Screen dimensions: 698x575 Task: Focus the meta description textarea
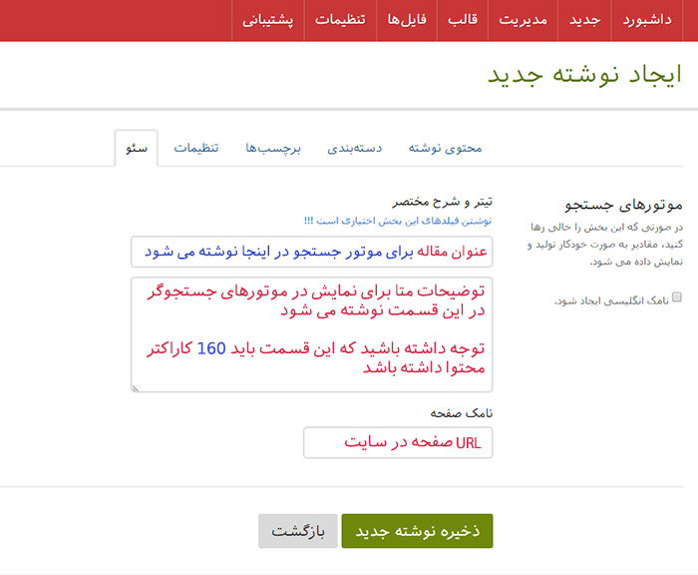[x=311, y=334]
